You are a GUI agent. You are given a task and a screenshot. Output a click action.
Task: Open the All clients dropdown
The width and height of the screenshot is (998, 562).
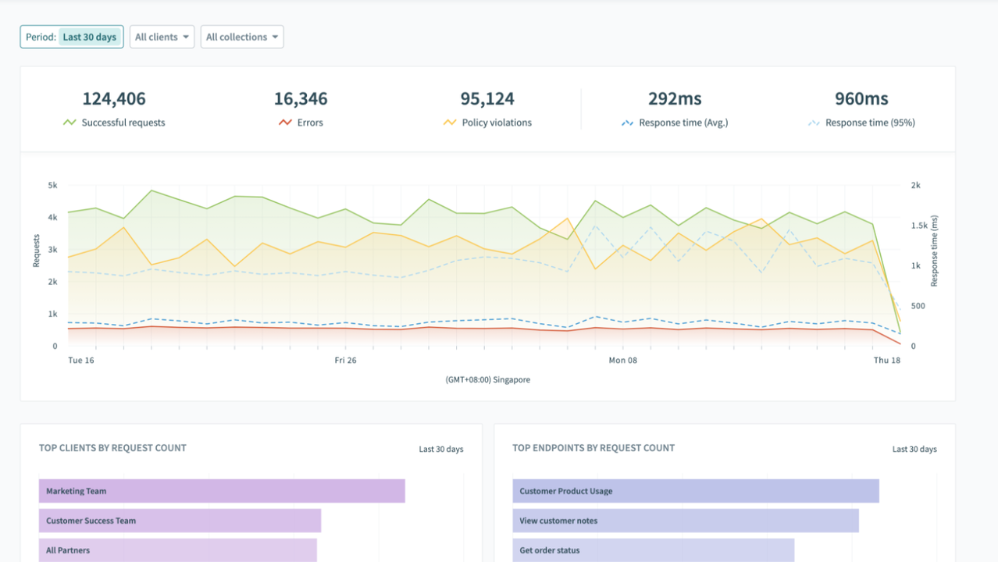pos(162,37)
